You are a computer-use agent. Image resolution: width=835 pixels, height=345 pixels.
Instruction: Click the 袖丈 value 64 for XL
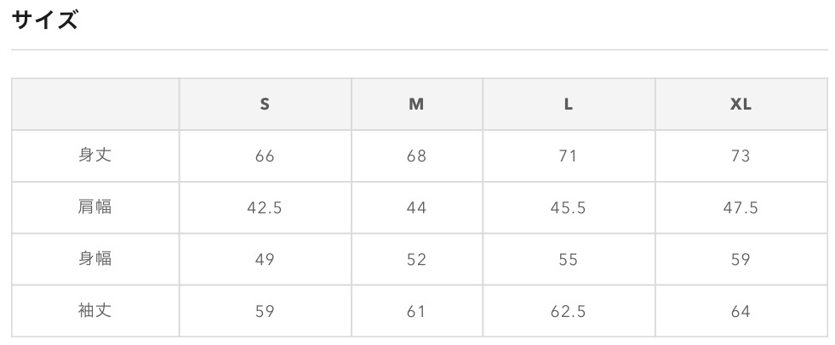(x=741, y=312)
